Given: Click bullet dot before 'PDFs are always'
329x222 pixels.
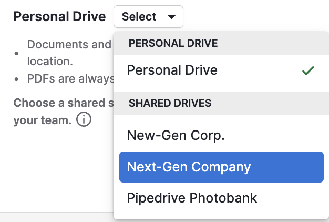Looking at the screenshot, I should (x=17, y=79).
